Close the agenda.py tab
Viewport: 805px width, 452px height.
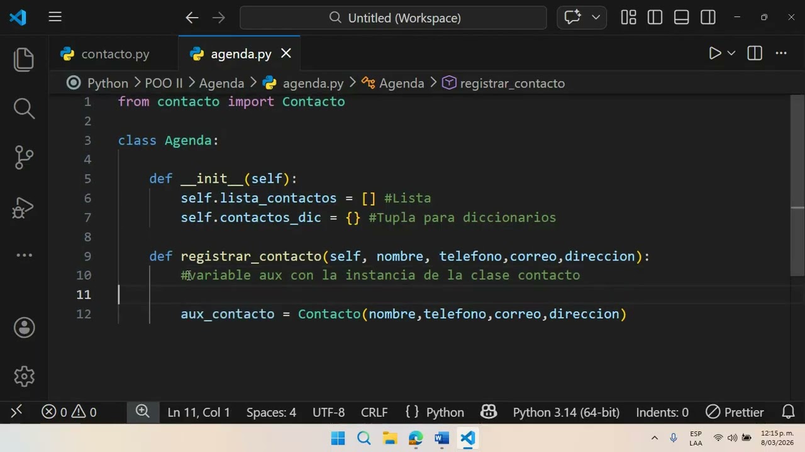[286, 53]
